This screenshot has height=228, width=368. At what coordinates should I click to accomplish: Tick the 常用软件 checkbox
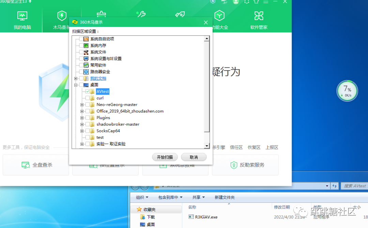81,65
